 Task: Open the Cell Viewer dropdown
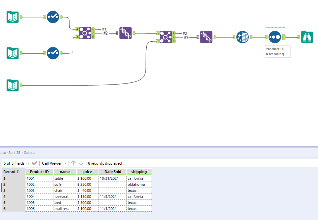(x=66, y=163)
